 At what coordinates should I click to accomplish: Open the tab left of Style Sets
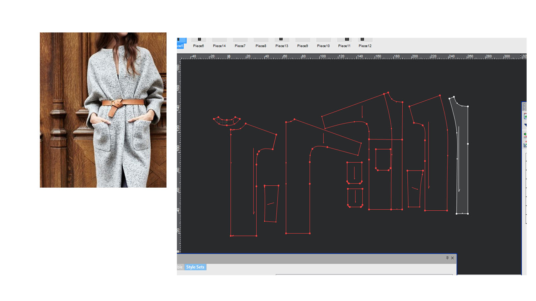(180, 267)
